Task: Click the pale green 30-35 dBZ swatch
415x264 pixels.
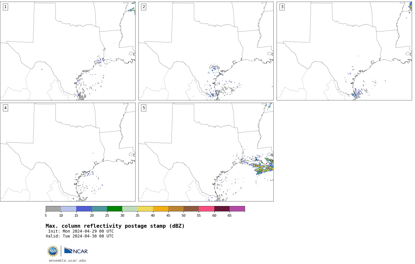Action: click(x=130, y=209)
